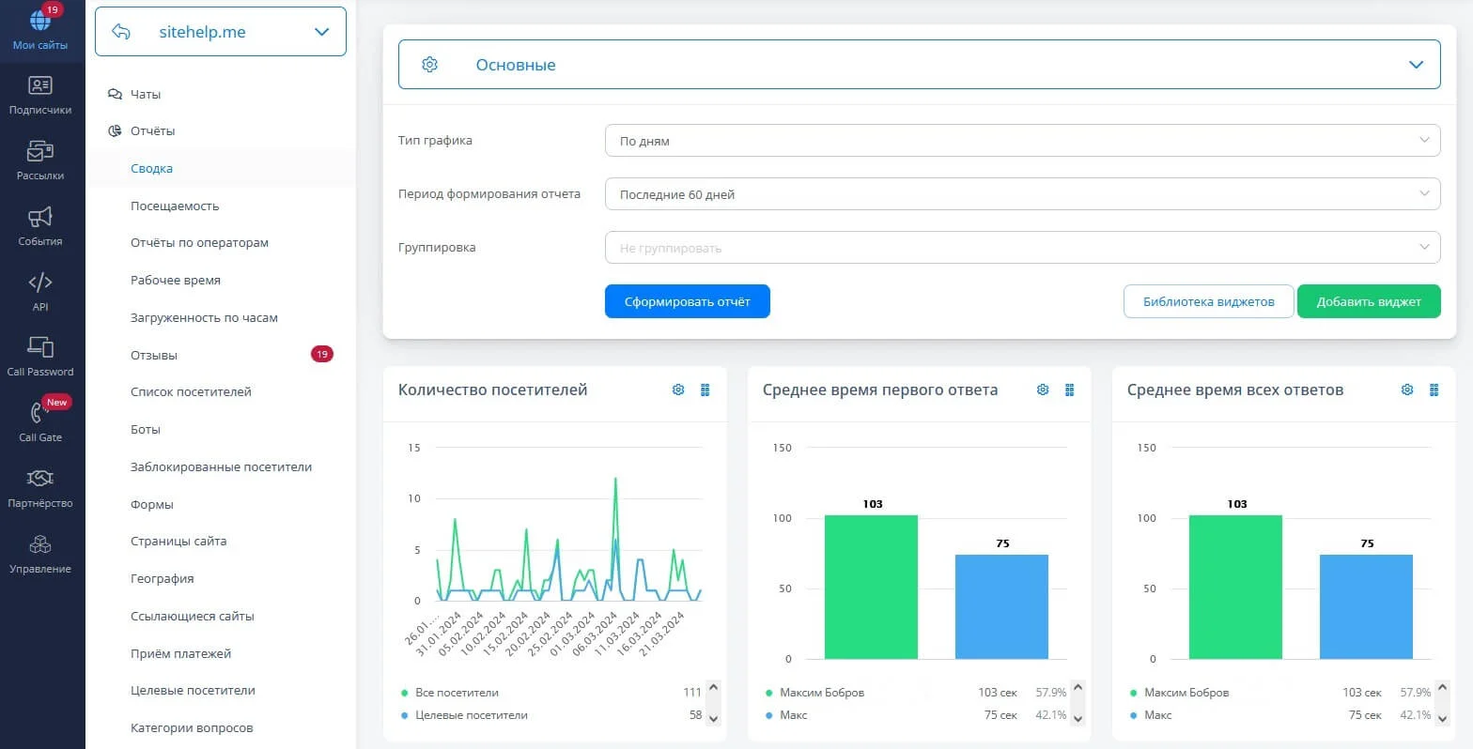Open the sitehelp.me site selector dropdown
Image resolution: width=1473 pixels, height=749 pixels.
[x=221, y=32]
